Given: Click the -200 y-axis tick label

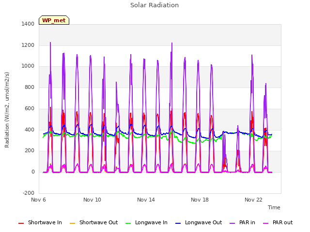Looking at the screenshot, I should click(29, 193).
